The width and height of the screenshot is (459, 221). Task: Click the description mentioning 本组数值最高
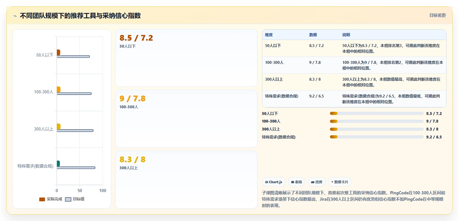click(x=392, y=82)
